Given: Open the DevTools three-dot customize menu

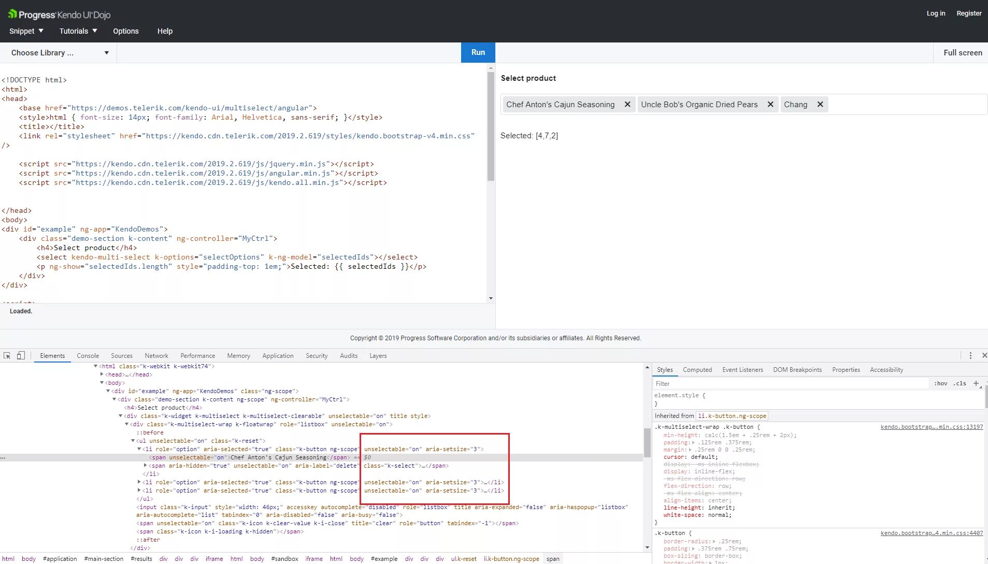Looking at the screenshot, I should [x=970, y=356].
